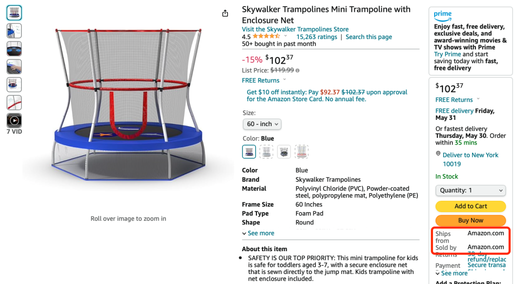Click the Buy Now button
Image resolution: width=514 pixels, height=284 pixels.
pos(470,220)
